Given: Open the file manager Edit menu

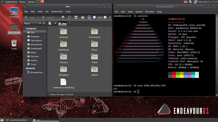Looking at the screenshot, I should [x=33, y=12].
